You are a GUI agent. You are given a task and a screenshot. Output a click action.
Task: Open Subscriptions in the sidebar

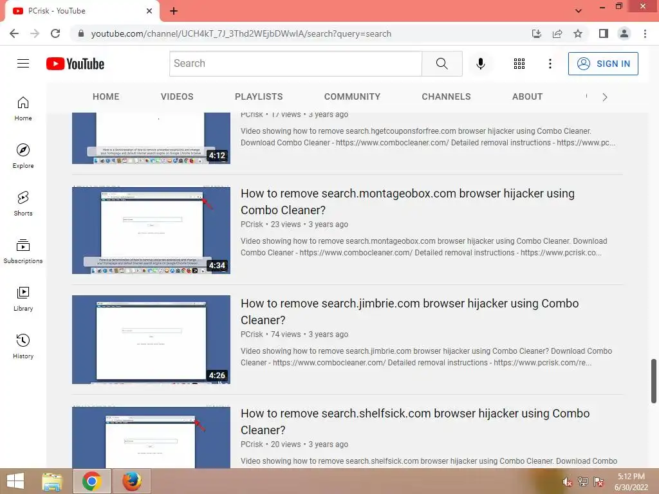(23, 252)
